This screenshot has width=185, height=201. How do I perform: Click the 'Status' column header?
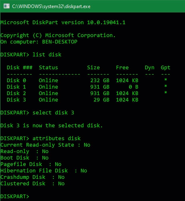tap(49, 68)
